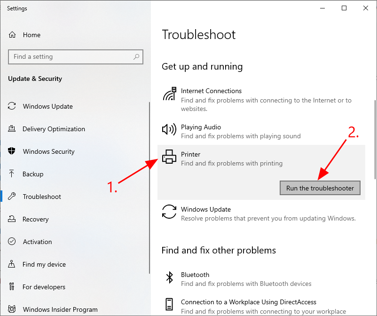The height and width of the screenshot is (316, 377).
Task: Open Windows Security from the sidebar icon
Action: [11, 151]
